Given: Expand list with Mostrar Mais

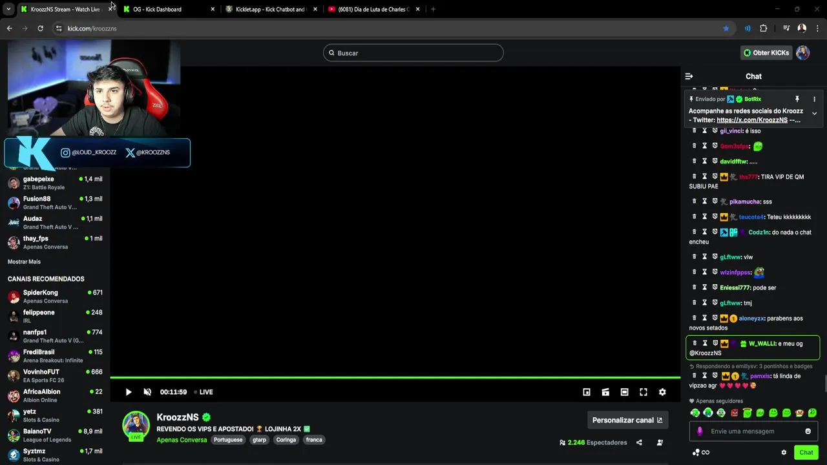Looking at the screenshot, I should 24,262.
